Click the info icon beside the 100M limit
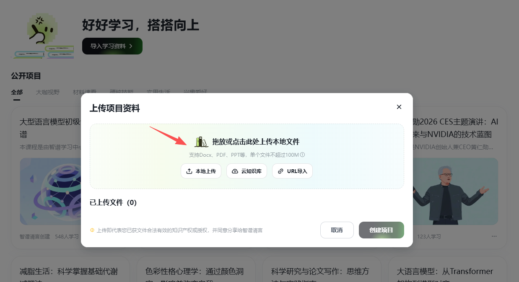The image size is (519, 282). [302, 155]
